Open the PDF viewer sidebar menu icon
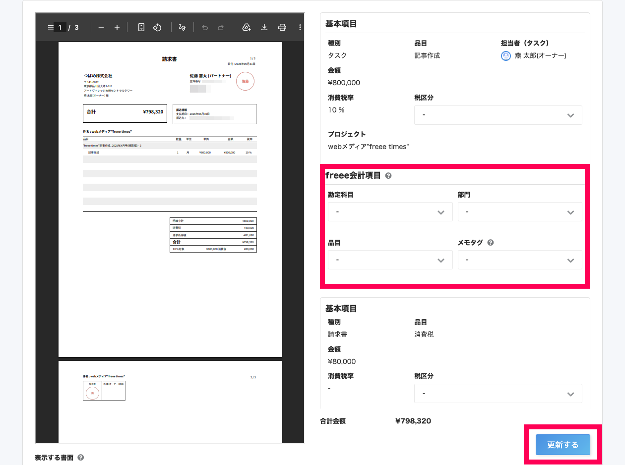625x465 pixels. 50,27
